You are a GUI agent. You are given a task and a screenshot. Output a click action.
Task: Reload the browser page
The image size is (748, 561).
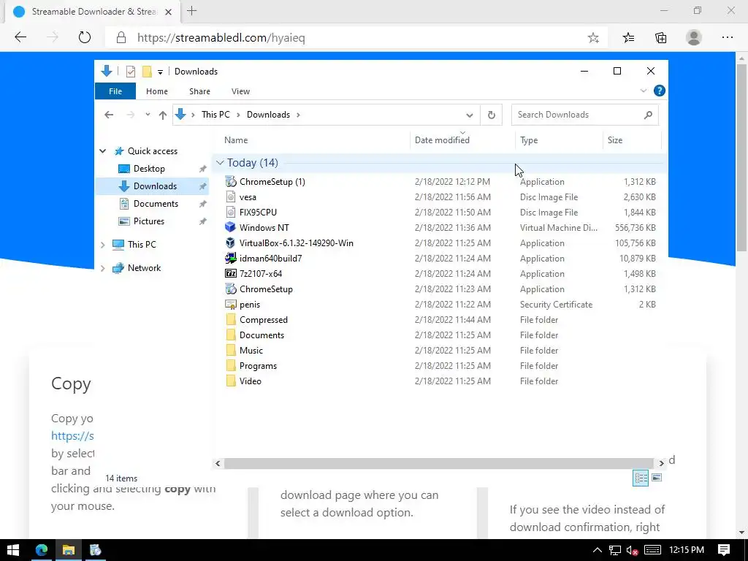pyautogui.click(x=85, y=37)
